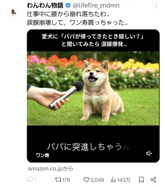165x187 pixels.
Task: Click the 143万 view count
Action: coord(124,180)
